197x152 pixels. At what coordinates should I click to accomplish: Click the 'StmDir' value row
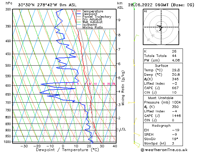click(163, 139)
